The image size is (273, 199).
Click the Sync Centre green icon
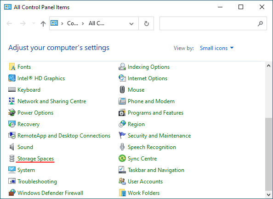coord(122,158)
